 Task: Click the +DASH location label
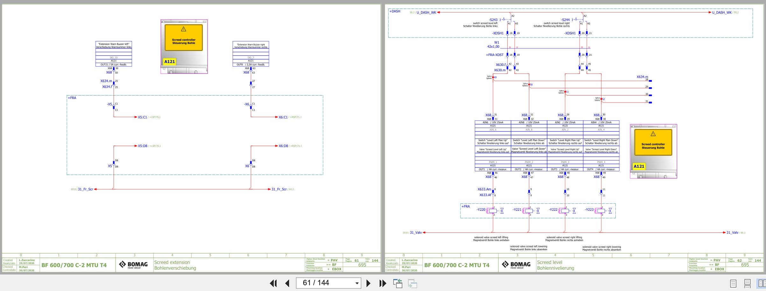pyautogui.click(x=395, y=11)
